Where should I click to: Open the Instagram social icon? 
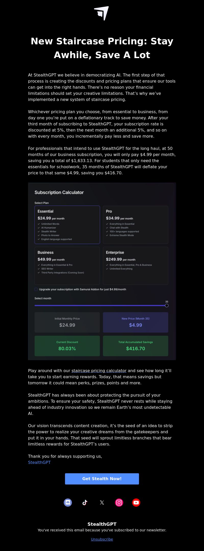[119, 502]
